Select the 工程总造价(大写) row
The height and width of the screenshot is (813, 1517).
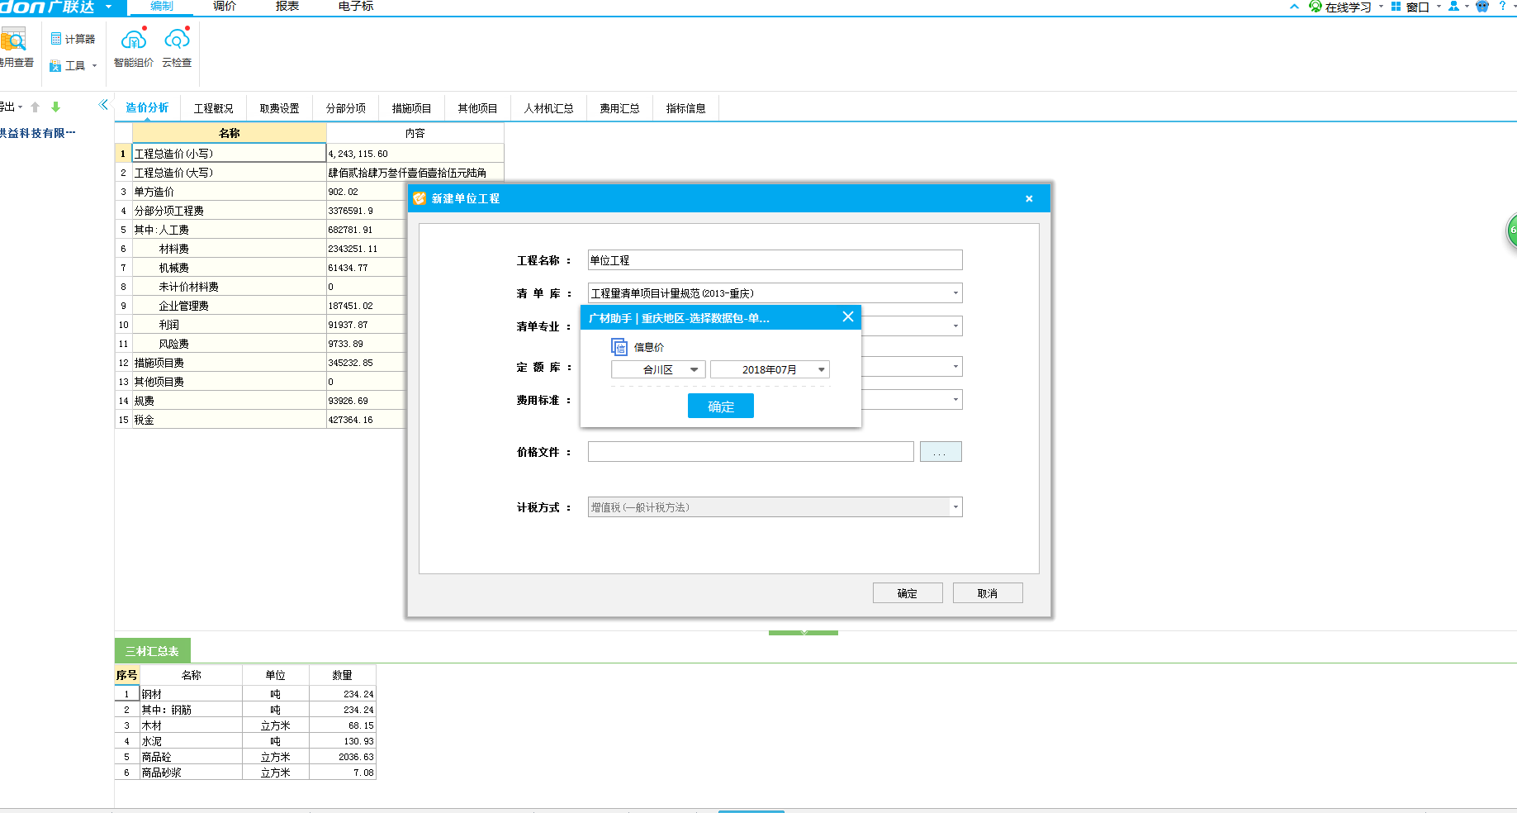[x=310, y=173]
